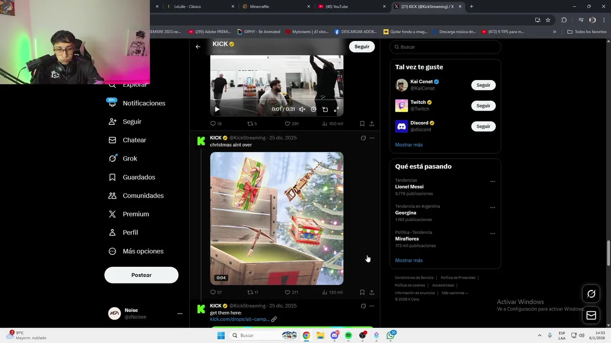Open Spotify from the taskbar
611x343 pixels.
pyautogui.click(x=348, y=335)
